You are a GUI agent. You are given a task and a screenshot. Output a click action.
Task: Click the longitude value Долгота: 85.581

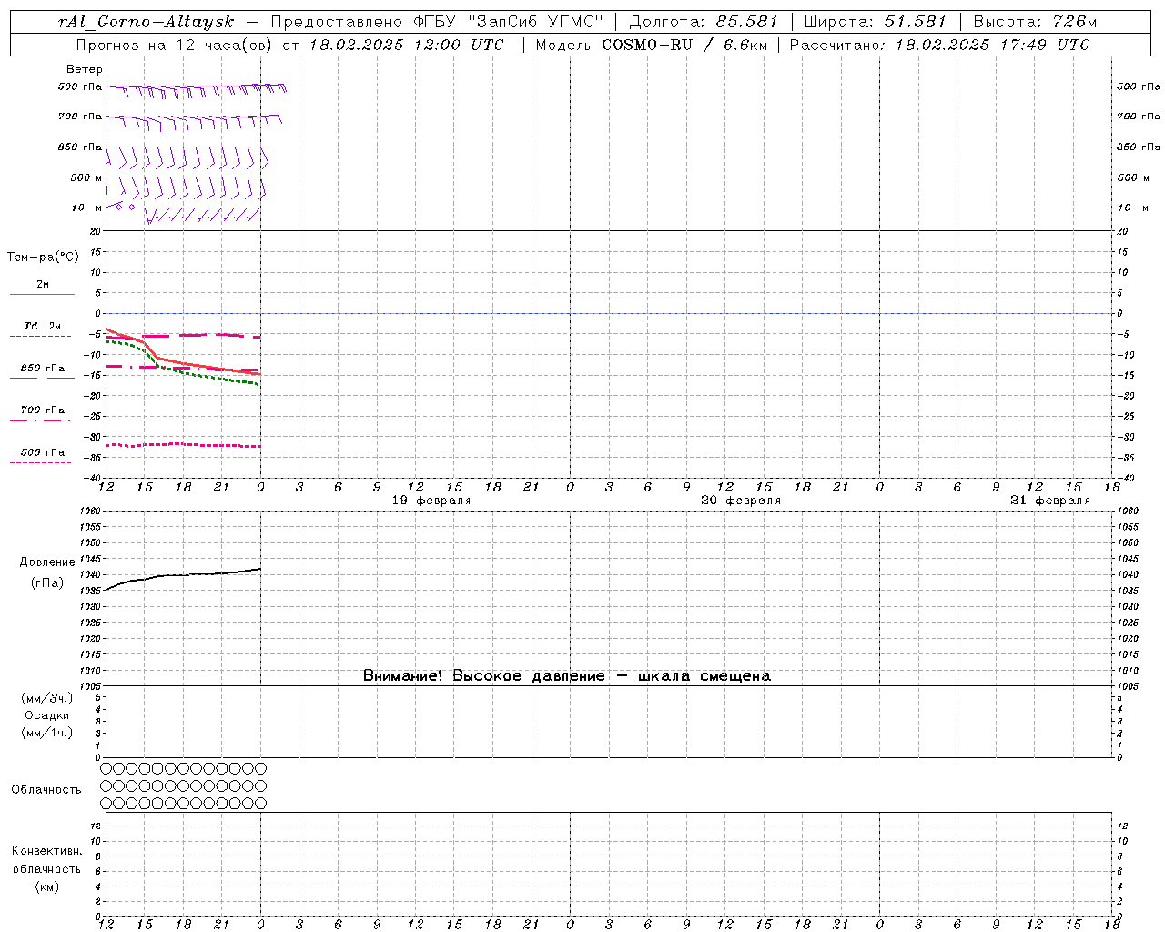pos(704,22)
